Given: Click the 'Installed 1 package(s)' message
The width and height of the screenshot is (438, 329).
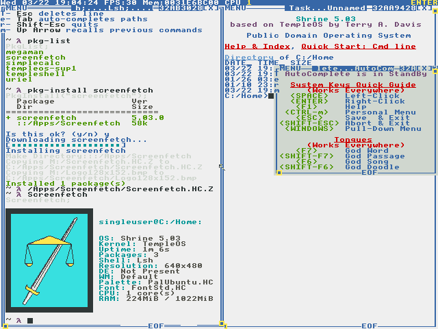Looking at the screenshot, I should tap(66, 184).
